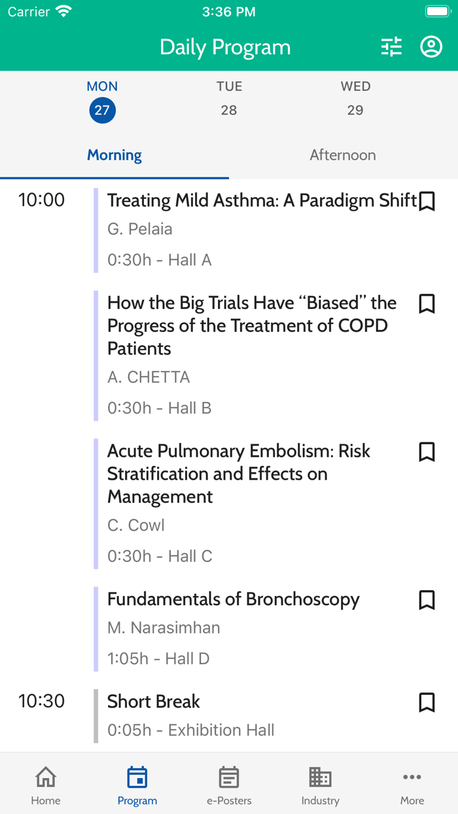458x814 pixels.
Task: Tap the Wi-Fi status icon
Action: (62, 10)
